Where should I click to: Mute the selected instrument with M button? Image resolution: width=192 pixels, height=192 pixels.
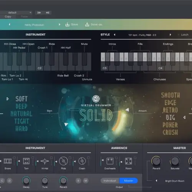tap(86, 180)
